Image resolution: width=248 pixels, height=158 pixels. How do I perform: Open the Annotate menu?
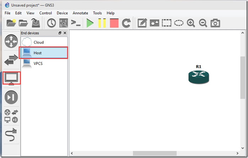click(x=80, y=13)
